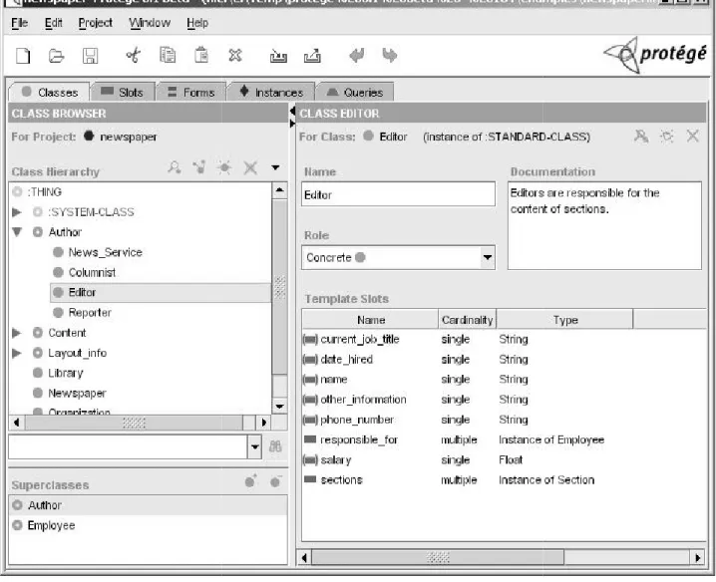Select the current_job_title slot row
The width and height of the screenshot is (716, 582).
tap(504, 339)
